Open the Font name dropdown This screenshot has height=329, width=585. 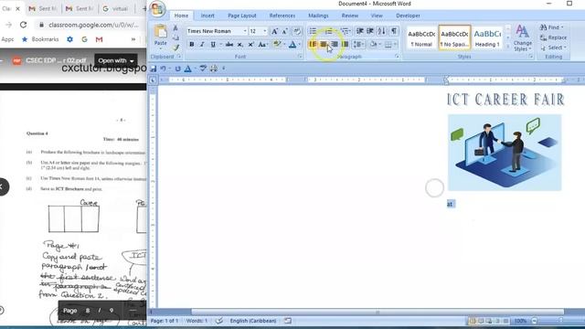point(245,31)
